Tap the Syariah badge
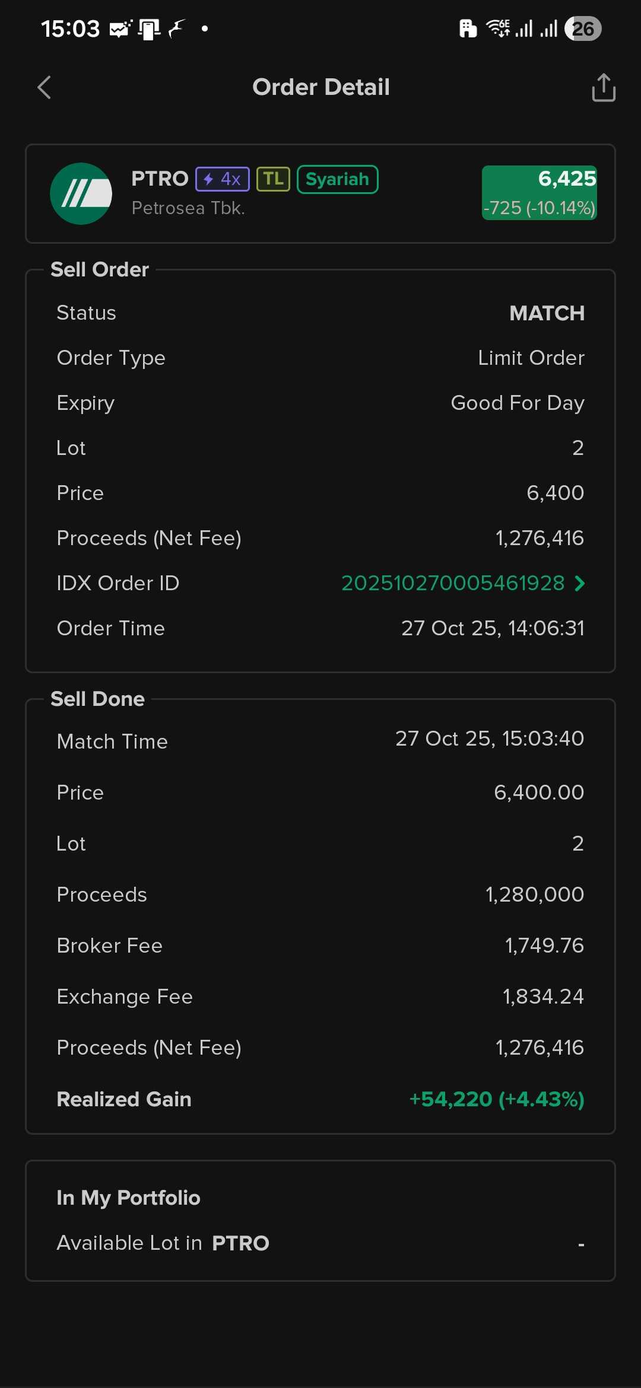This screenshot has height=1388, width=641. click(337, 179)
